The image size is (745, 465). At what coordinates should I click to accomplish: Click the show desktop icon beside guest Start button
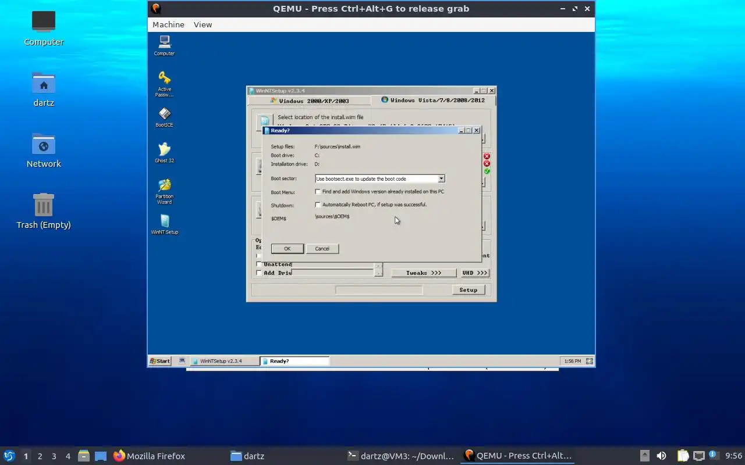point(182,361)
